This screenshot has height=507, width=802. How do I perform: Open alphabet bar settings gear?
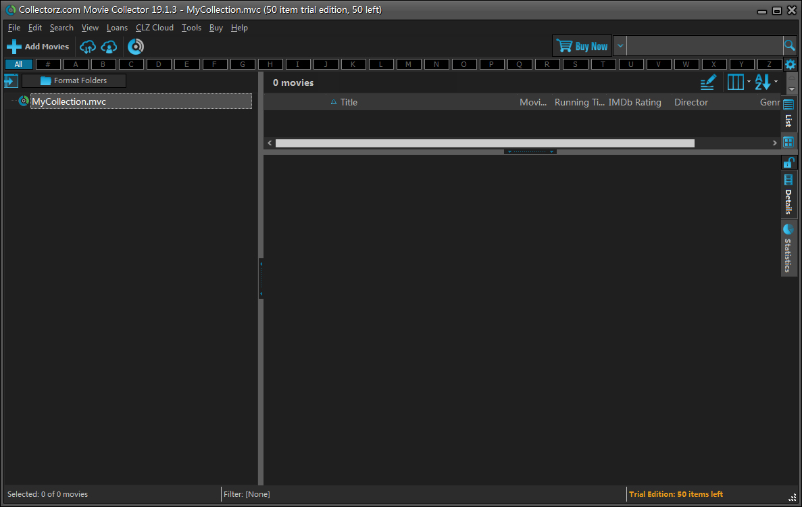click(790, 65)
